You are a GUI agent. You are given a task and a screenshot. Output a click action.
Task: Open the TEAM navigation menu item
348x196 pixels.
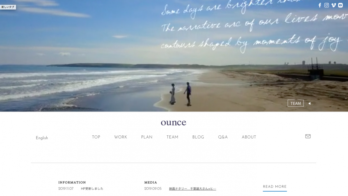click(172, 137)
